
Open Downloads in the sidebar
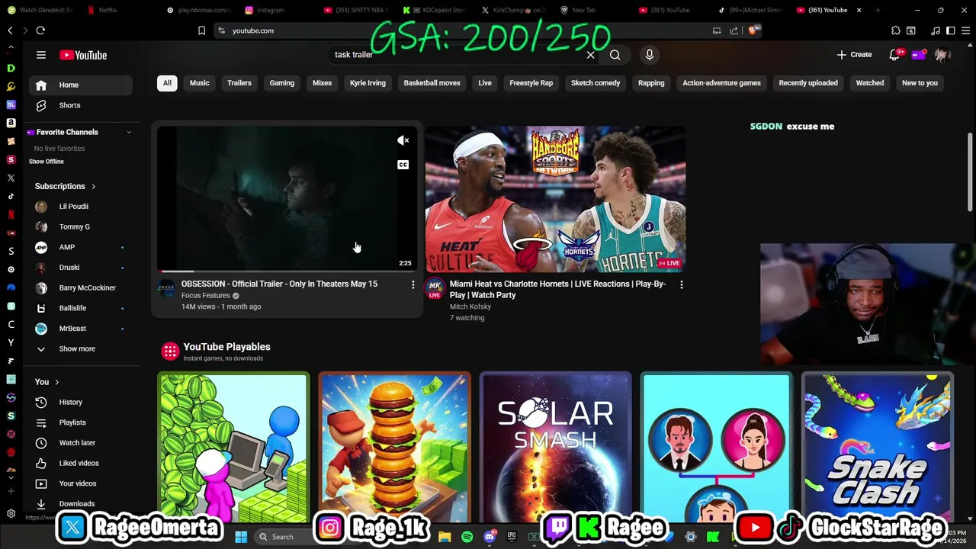tap(80, 503)
